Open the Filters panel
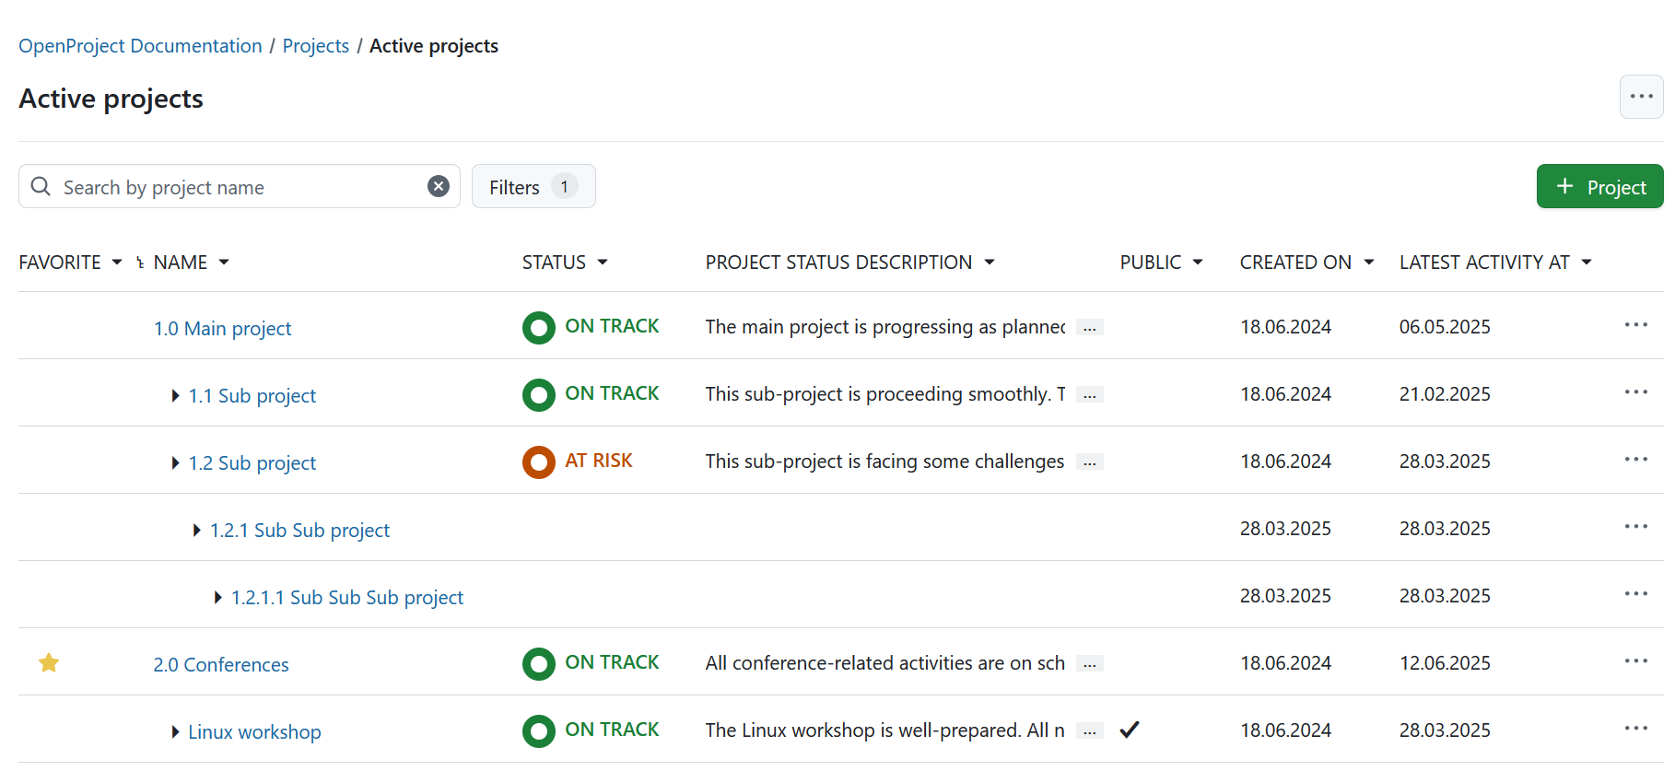 point(533,186)
